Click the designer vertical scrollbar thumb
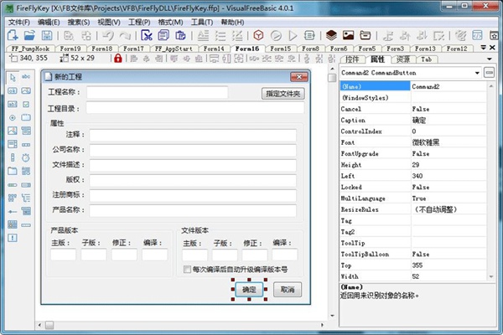 (332, 78)
